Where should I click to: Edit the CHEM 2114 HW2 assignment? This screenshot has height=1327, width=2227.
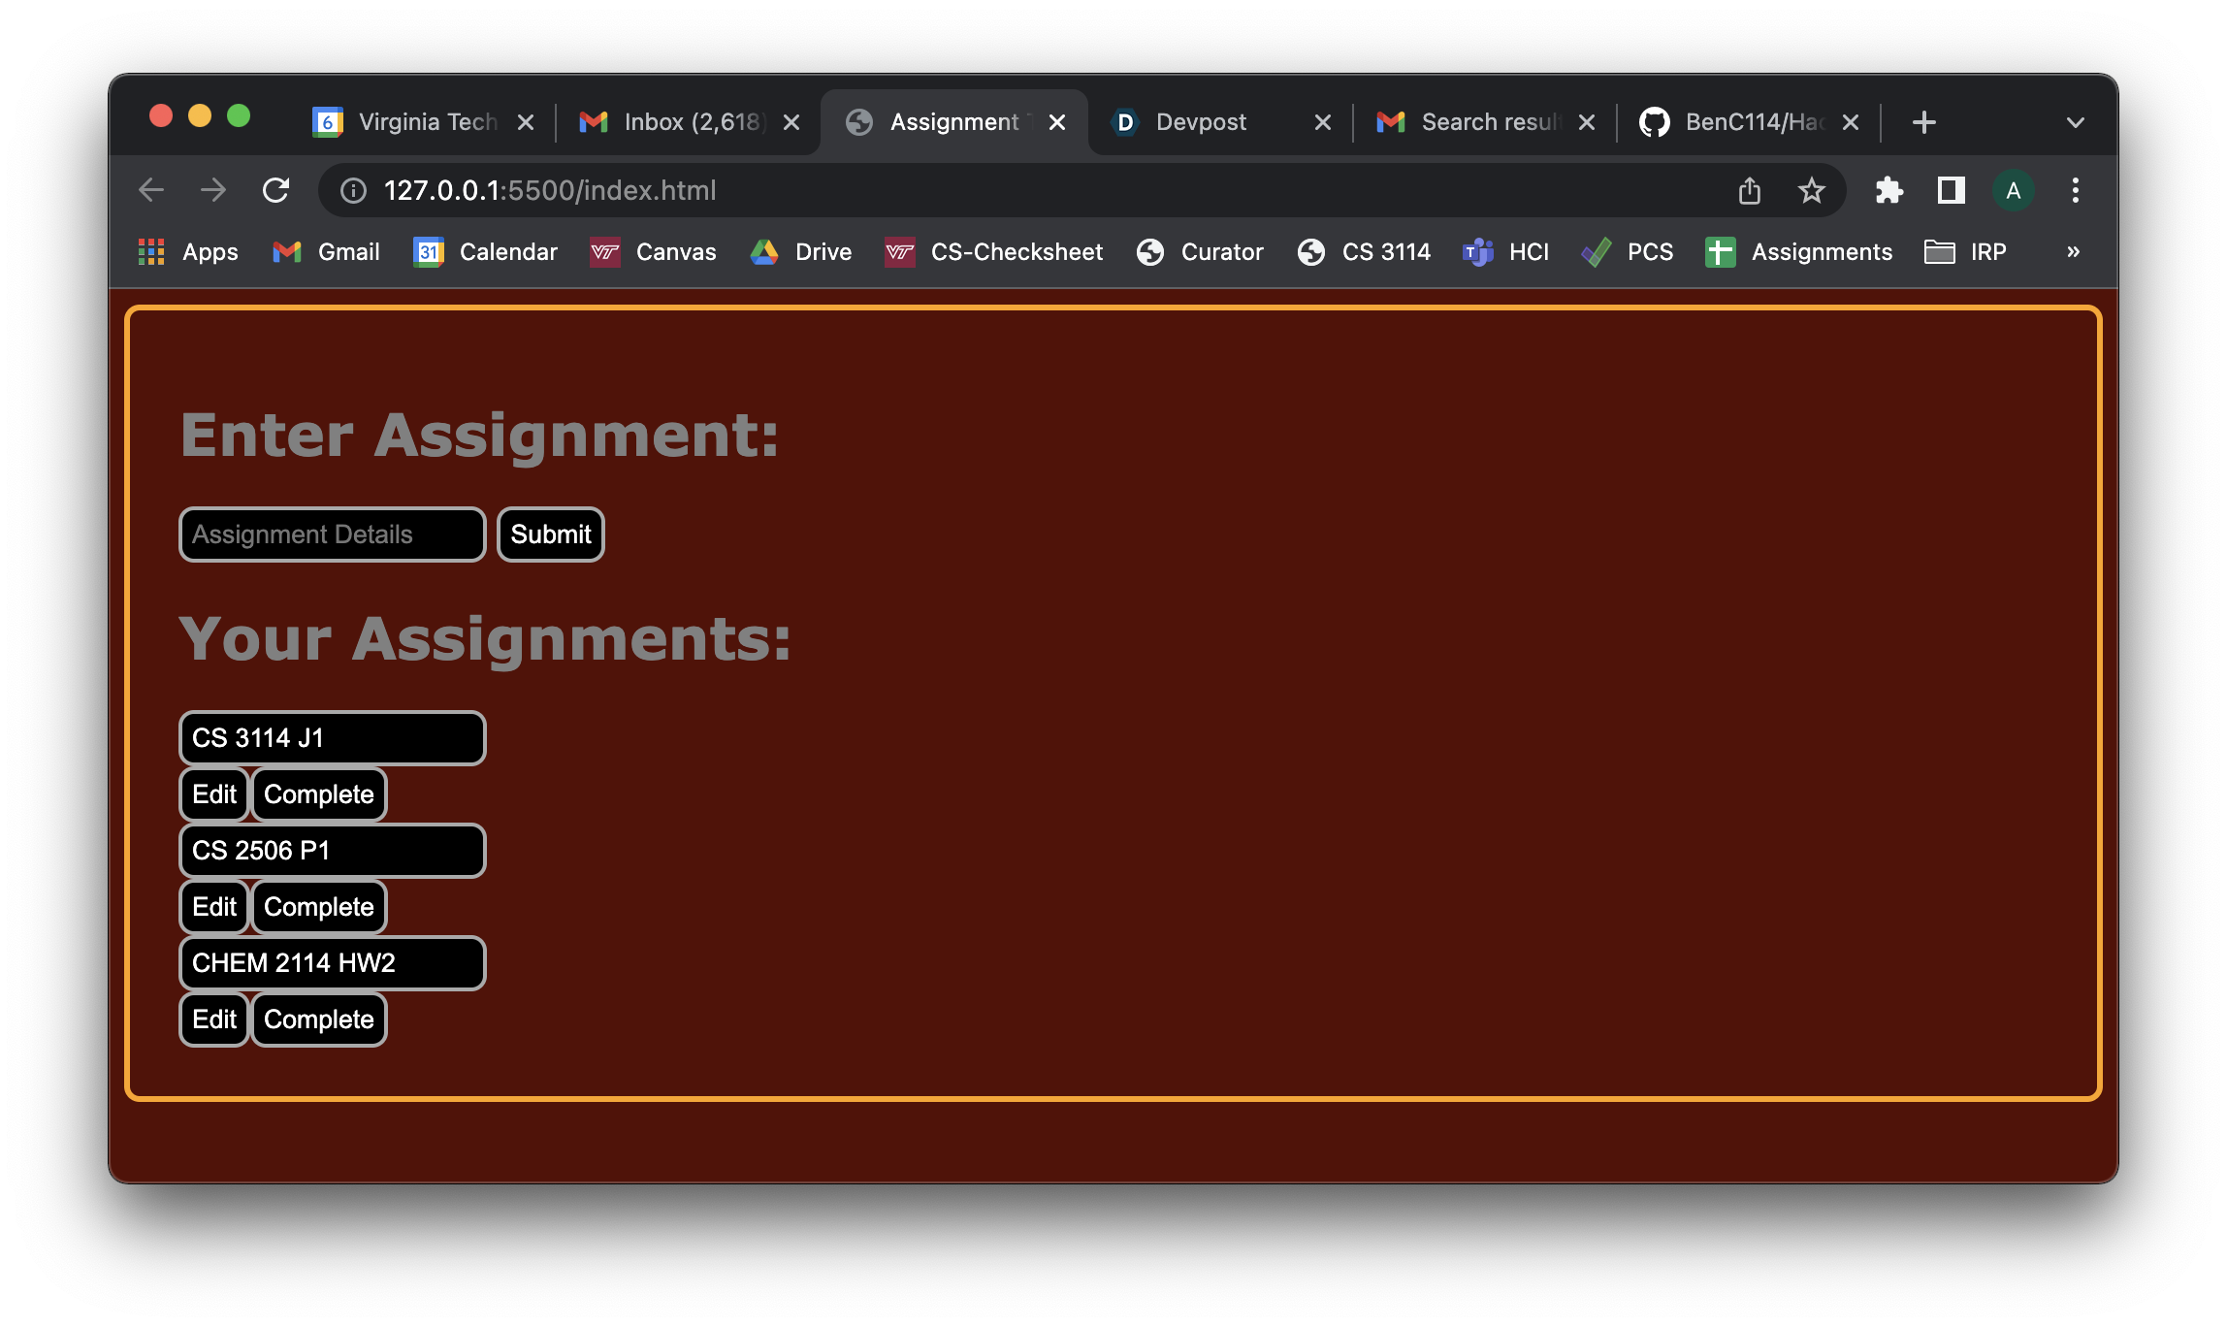(x=213, y=1020)
